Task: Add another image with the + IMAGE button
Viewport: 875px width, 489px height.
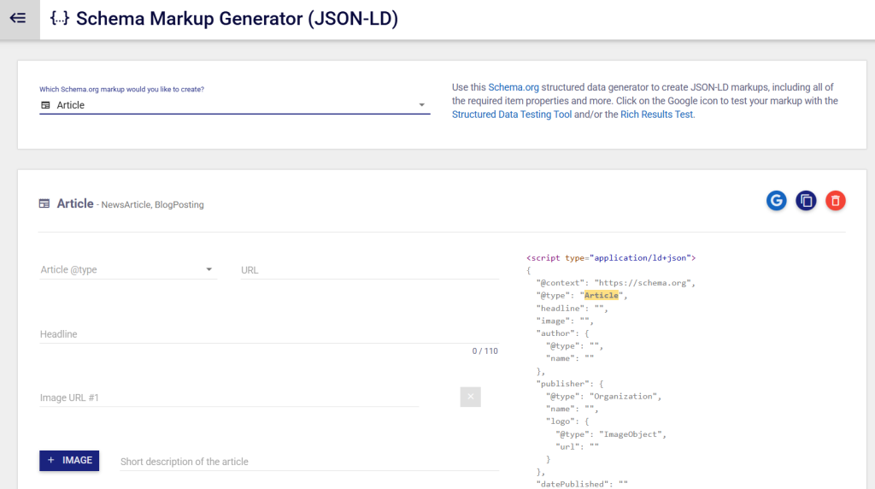Action: [x=69, y=461]
